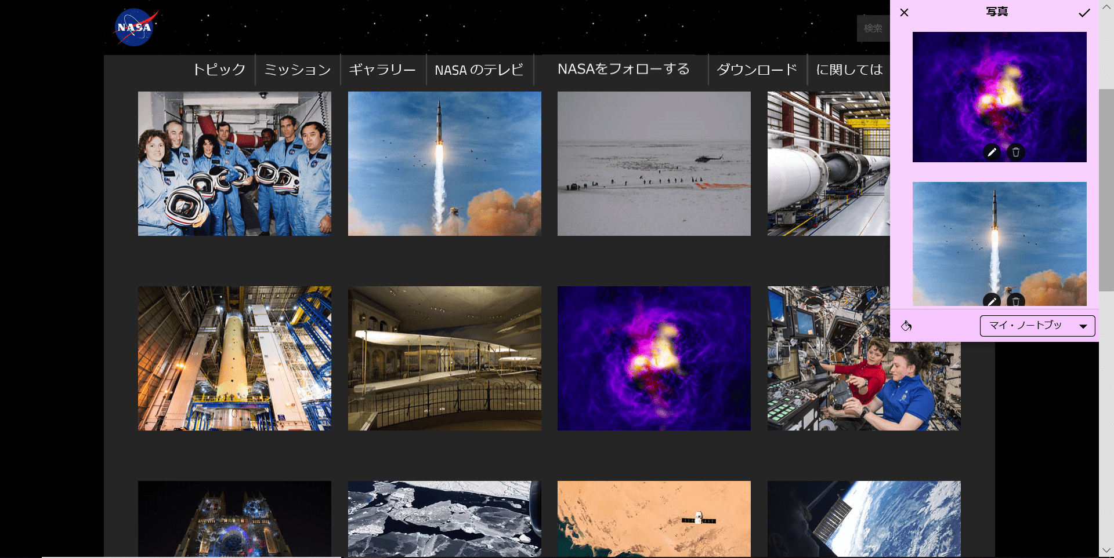
Task: Edit the purple nebula clipping with pencil icon
Action: click(x=992, y=152)
